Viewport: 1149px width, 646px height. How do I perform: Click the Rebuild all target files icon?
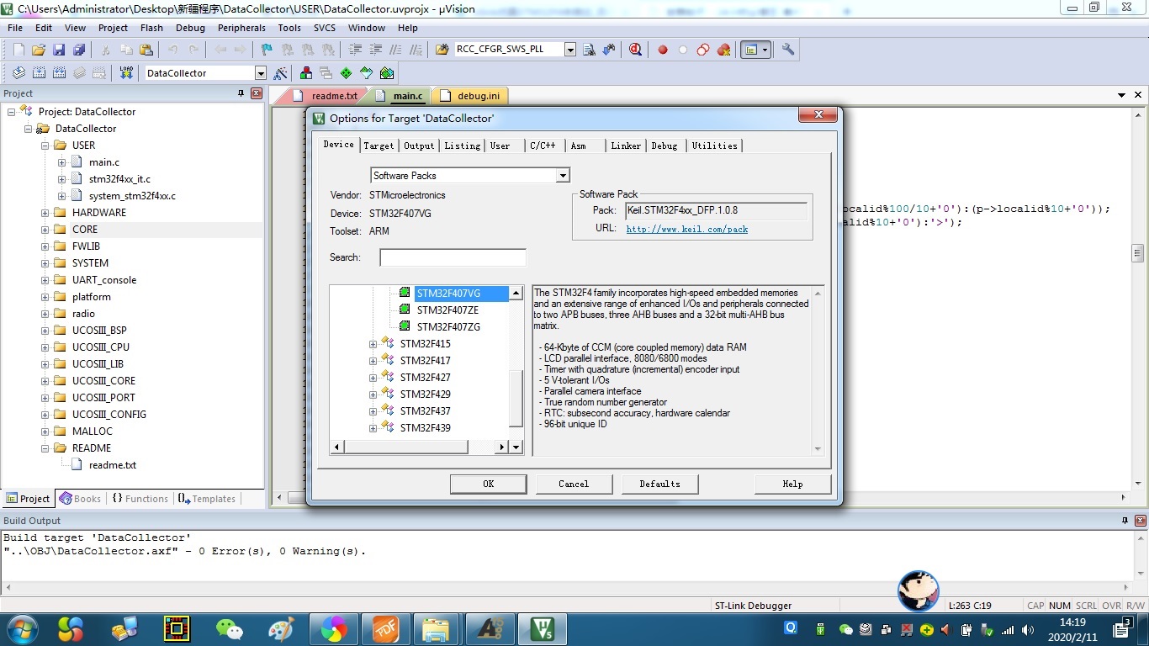(x=59, y=73)
